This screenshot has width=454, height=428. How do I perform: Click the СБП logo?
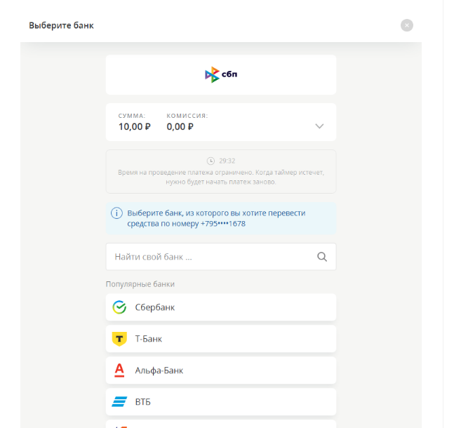point(221,75)
